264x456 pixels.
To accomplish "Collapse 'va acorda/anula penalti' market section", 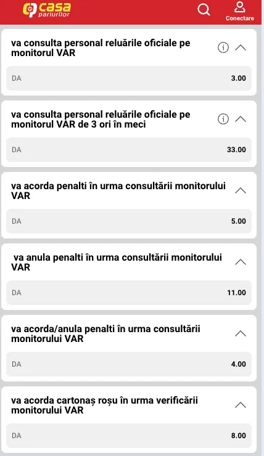I will click(x=241, y=333).
